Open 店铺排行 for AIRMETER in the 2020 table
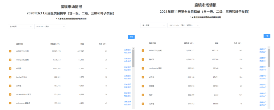 [127, 50]
